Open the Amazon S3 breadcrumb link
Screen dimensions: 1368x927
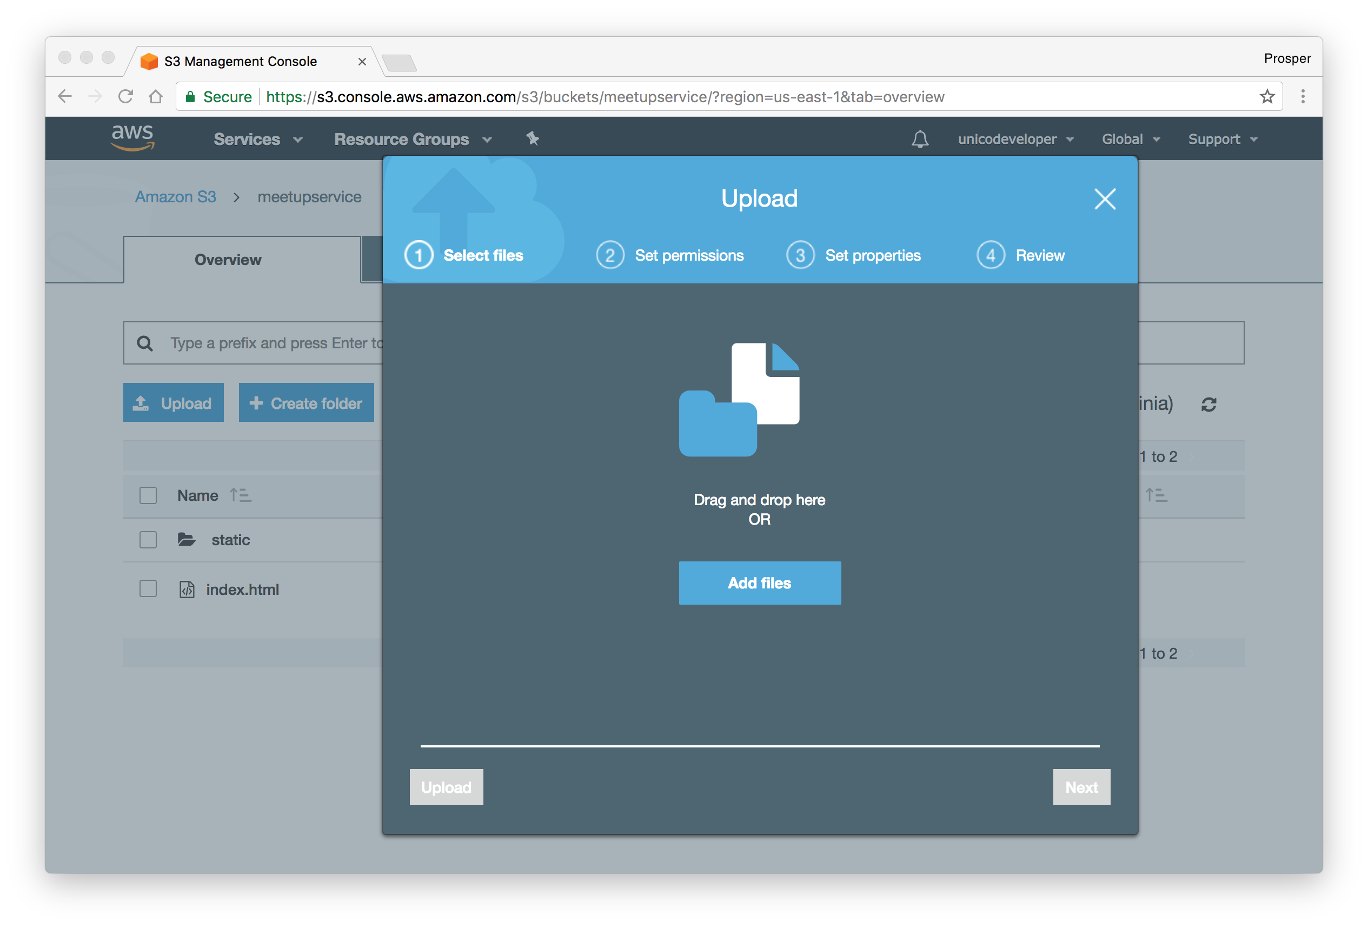[175, 197]
